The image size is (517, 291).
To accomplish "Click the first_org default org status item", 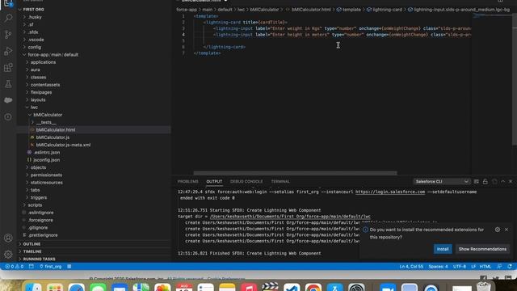I will pyautogui.click(x=50, y=266).
